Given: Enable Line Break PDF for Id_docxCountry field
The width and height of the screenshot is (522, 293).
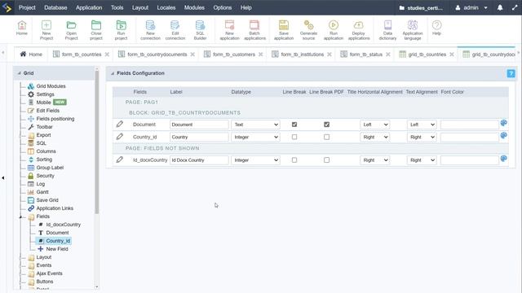Looking at the screenshot, I should (x=326, y=160).
